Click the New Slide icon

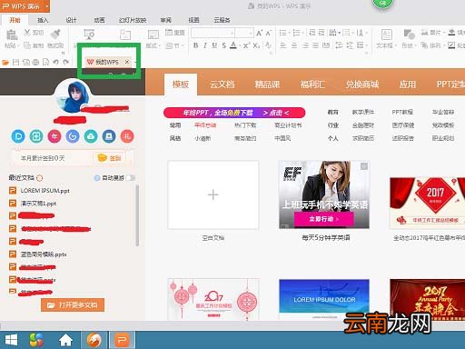125,35
